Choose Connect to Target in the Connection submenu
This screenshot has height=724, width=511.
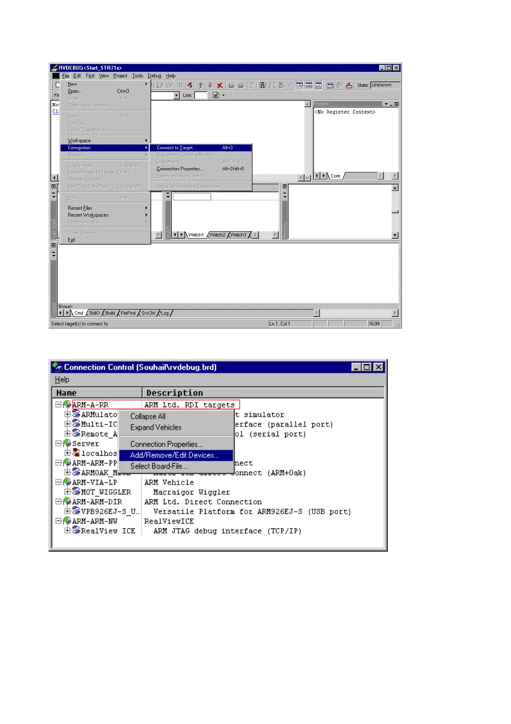(x=201, y=147)
